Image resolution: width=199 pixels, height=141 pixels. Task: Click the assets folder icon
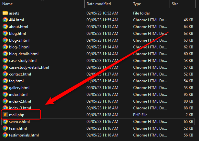(5, 13)
